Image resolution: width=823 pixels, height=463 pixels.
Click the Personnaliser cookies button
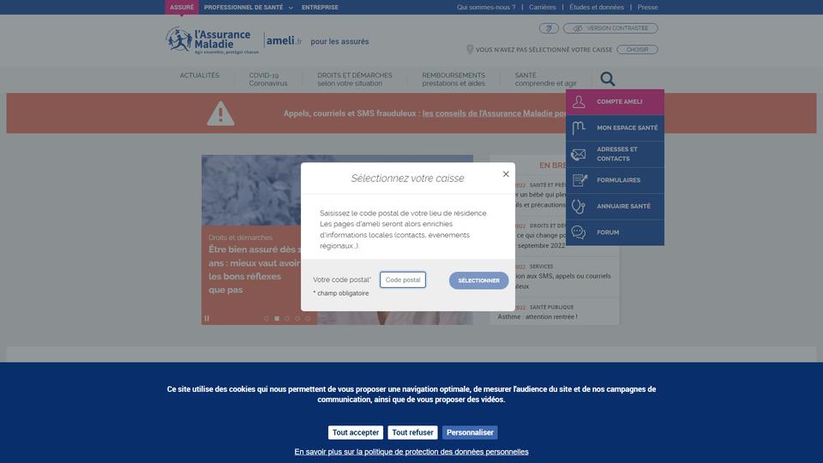(x=470, y=432)
